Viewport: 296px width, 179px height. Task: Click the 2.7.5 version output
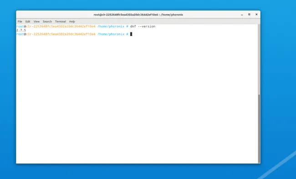[x=21, y=30]
